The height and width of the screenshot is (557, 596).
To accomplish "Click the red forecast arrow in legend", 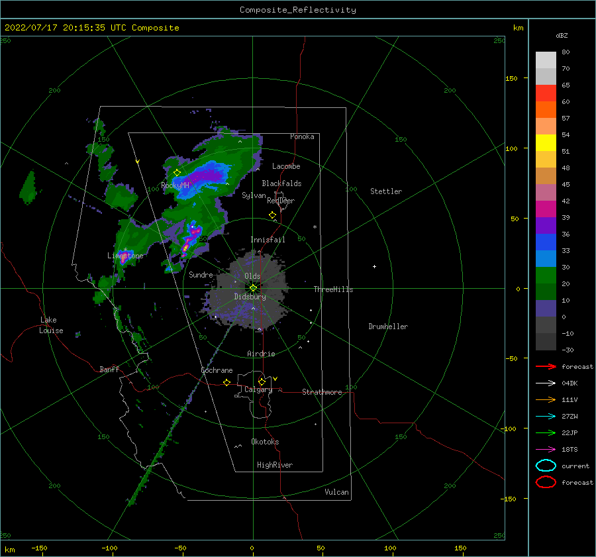I will click(546, 366).
